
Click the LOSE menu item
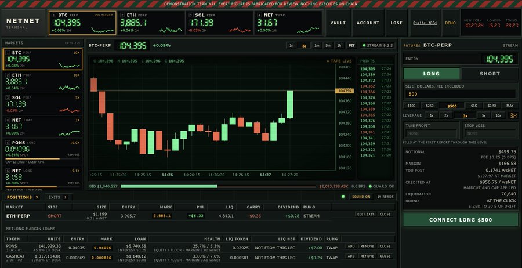[397, 23]
